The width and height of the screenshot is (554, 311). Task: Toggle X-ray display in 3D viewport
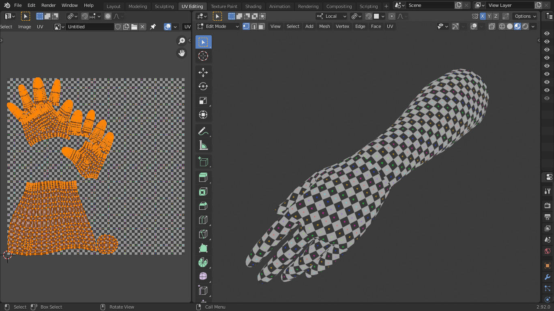492,26
